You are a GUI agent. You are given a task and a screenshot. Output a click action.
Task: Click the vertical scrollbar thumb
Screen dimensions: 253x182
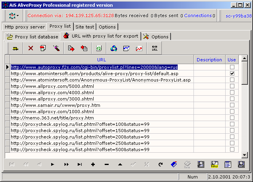pyautogui.click(x=245, y=73)
